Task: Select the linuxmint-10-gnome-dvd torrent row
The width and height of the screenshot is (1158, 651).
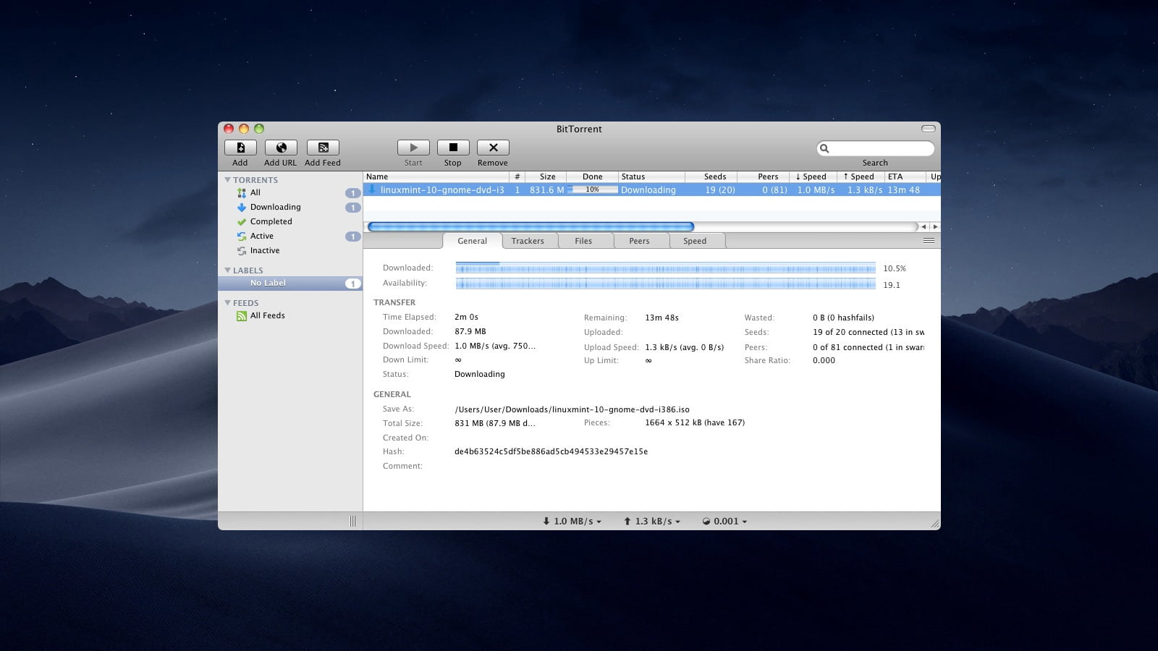Action: pos(651,190)
